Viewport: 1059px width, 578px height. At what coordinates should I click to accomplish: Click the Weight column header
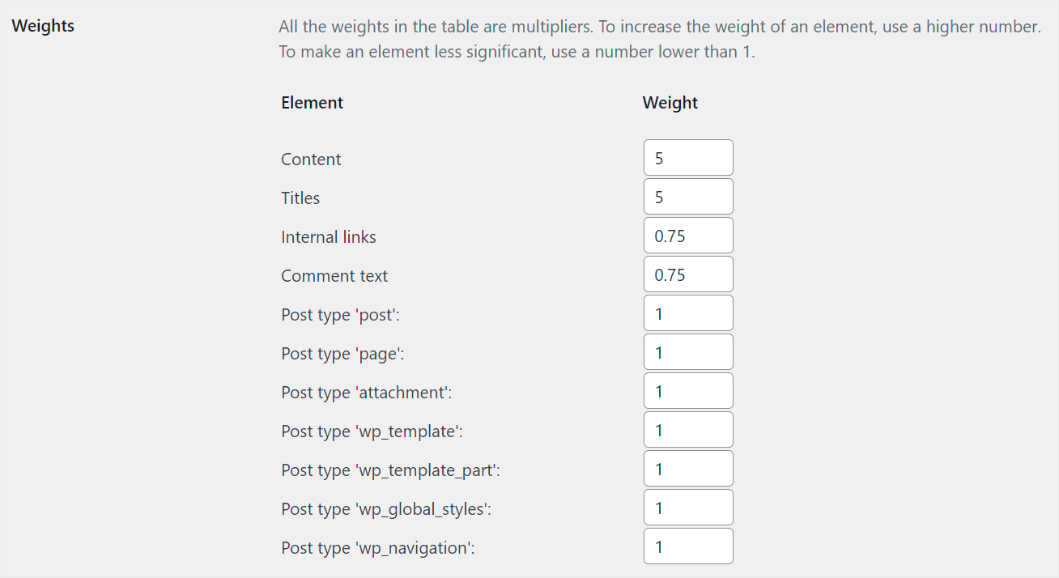coord(670,102)
